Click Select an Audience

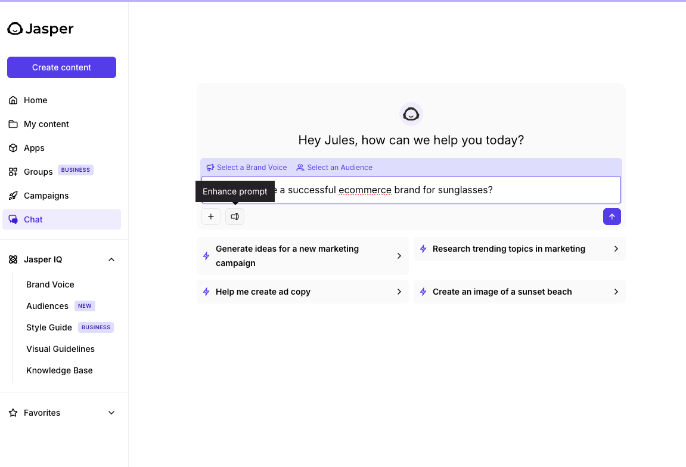[335, 168]
